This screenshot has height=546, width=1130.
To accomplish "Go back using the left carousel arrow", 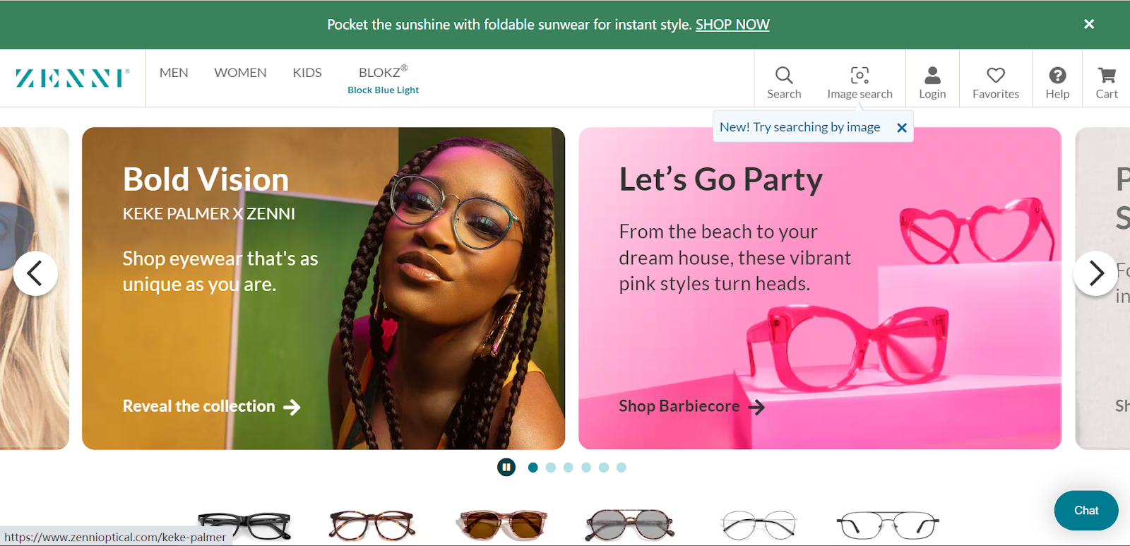I will [35, 273].
